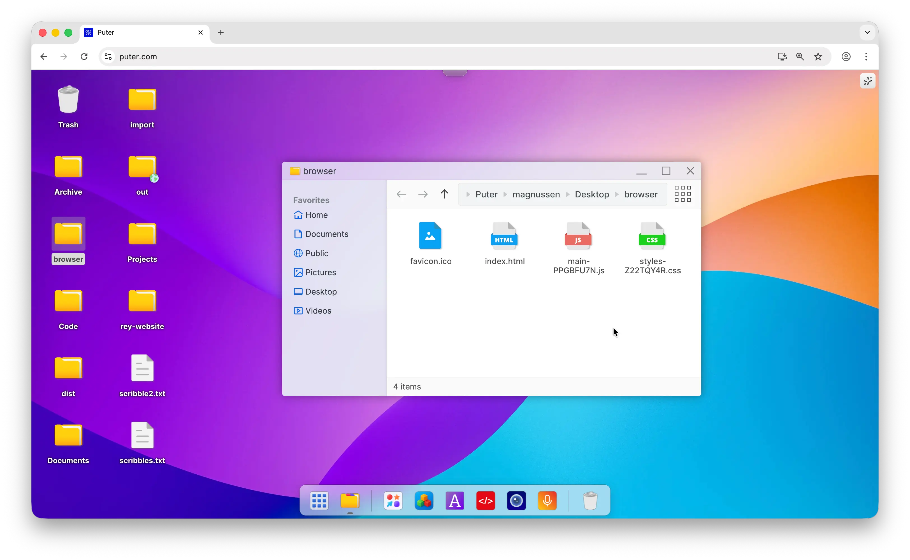Click magnussen in the breadcrumb path
The image size is (910, 560).
[536, 194]
